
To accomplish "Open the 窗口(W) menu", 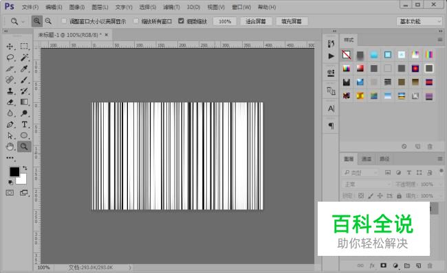I will (241, 7).
